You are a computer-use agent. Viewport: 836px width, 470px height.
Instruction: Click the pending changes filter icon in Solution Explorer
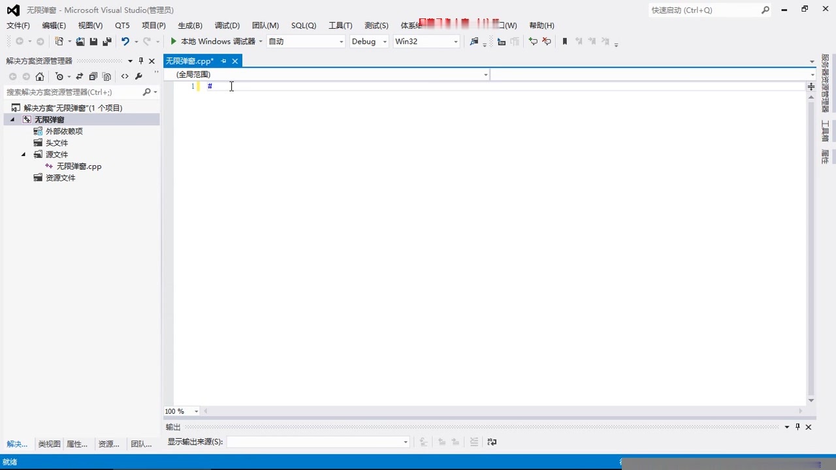pos(59,76)
